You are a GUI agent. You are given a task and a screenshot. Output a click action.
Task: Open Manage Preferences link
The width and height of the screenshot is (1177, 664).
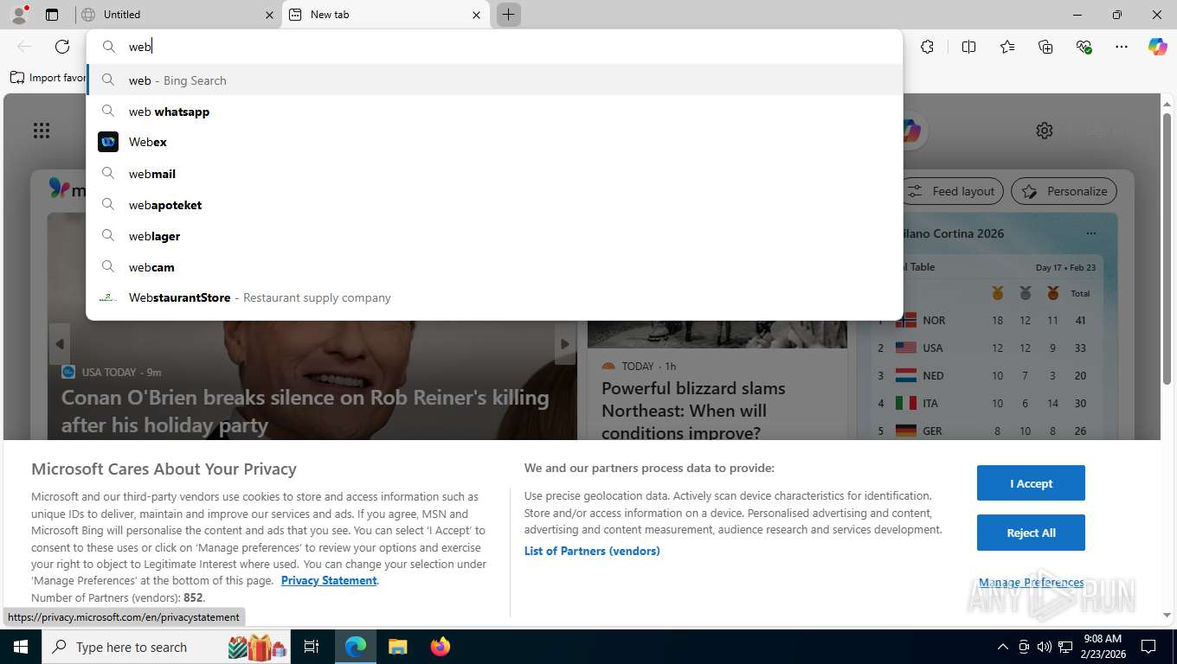(1031, 583)
